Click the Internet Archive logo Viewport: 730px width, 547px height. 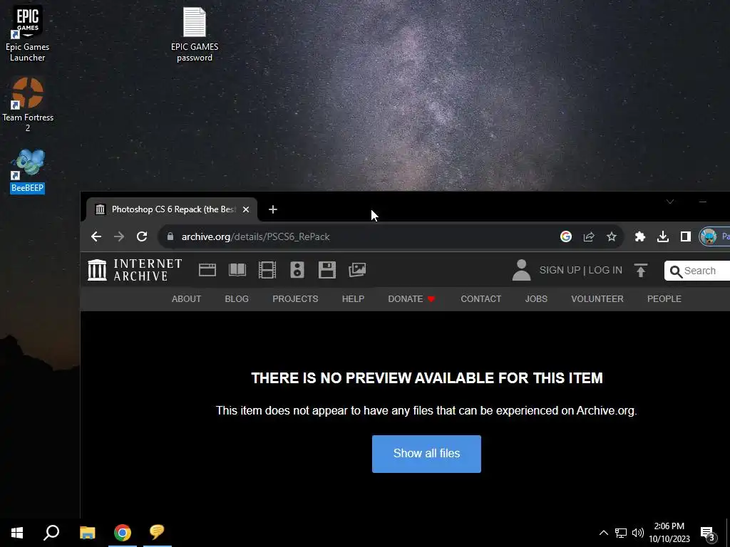pos(135,270)
